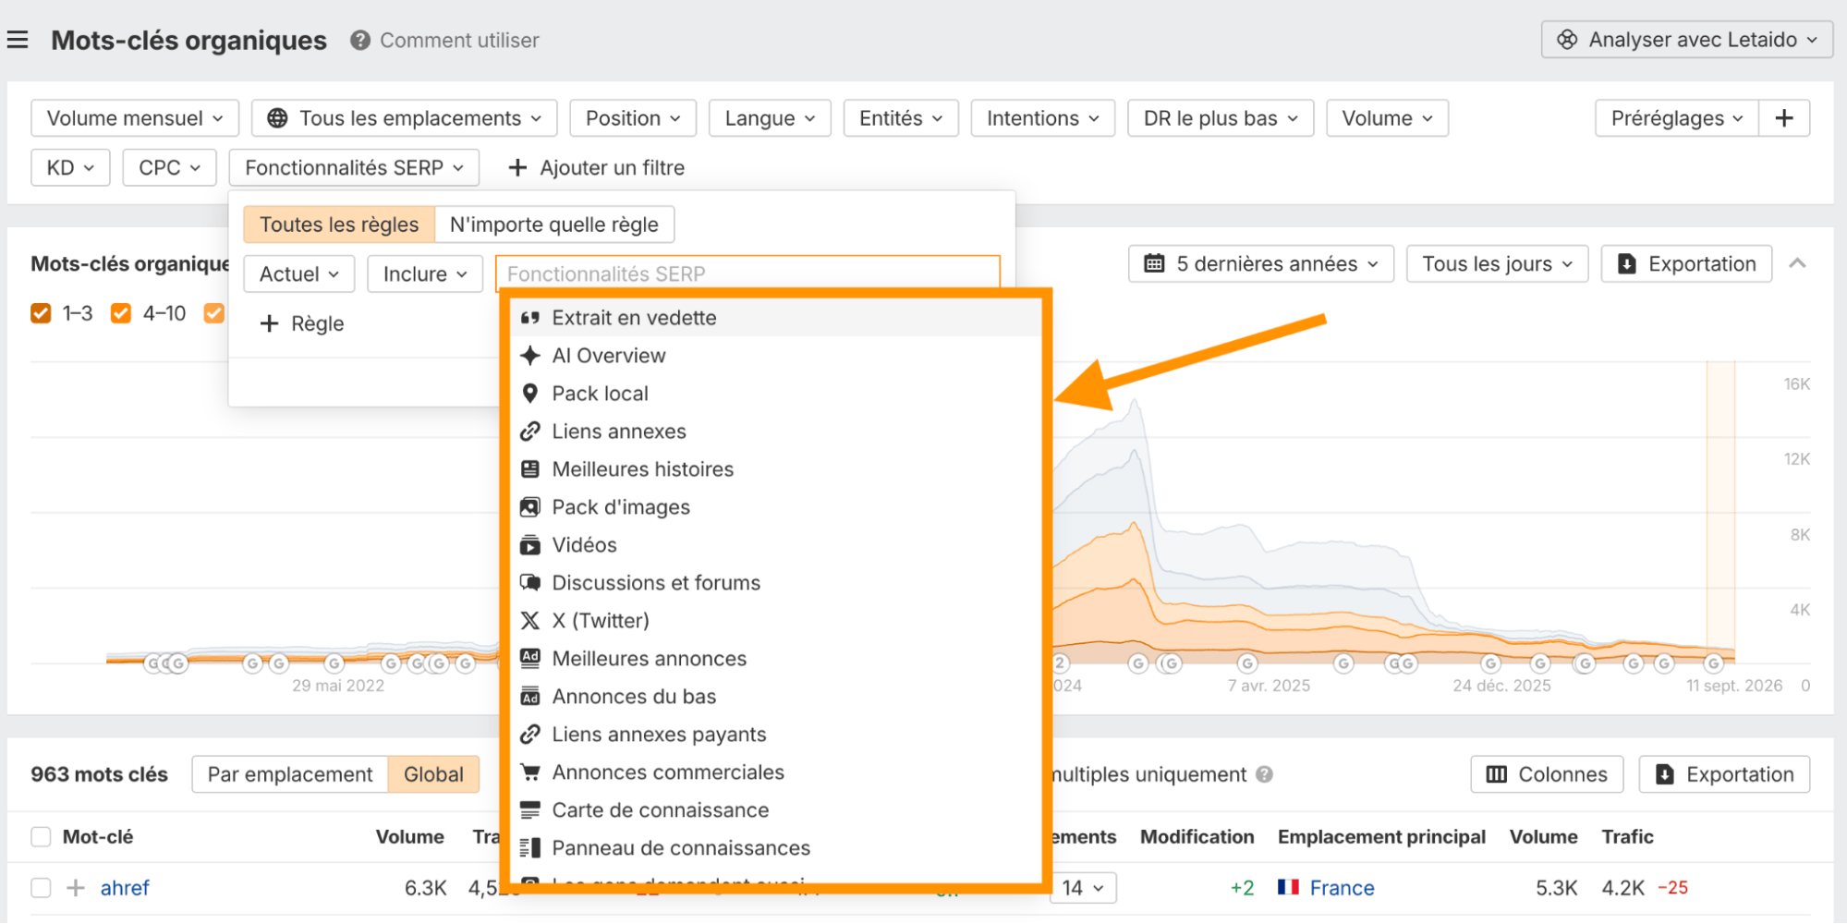Image resolution: width=1847 pixels, height=924 pixels.
Task: Click the Annonces commerciales cart icon
Action: 529,772
